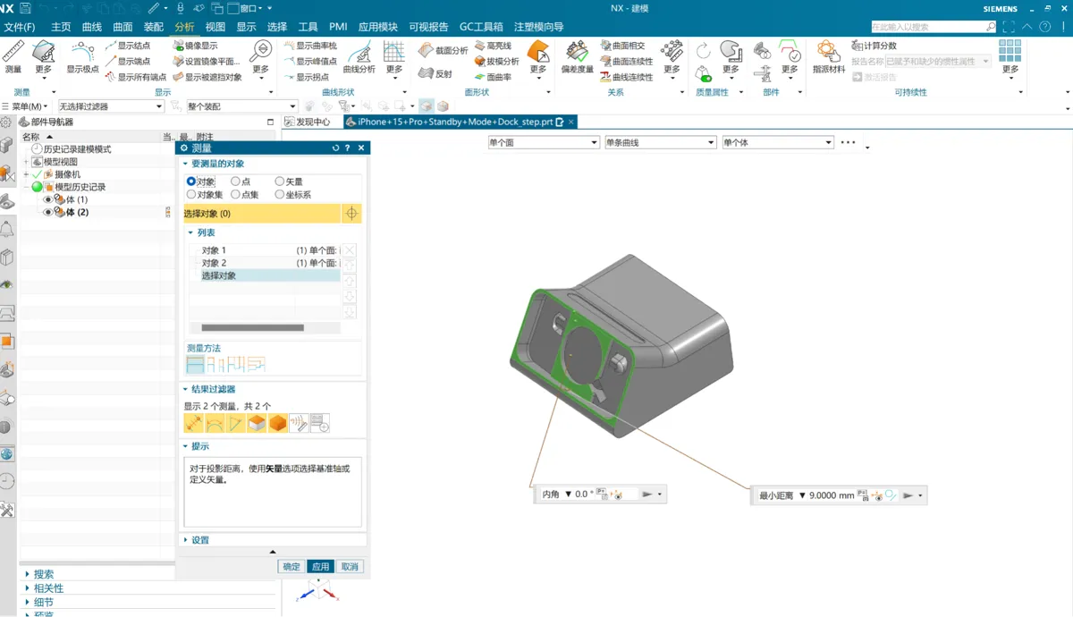The height and width of the screenshot is (617, 1073).
Task: Click the 曲面连续性 tool
Action: pos(626,61)
